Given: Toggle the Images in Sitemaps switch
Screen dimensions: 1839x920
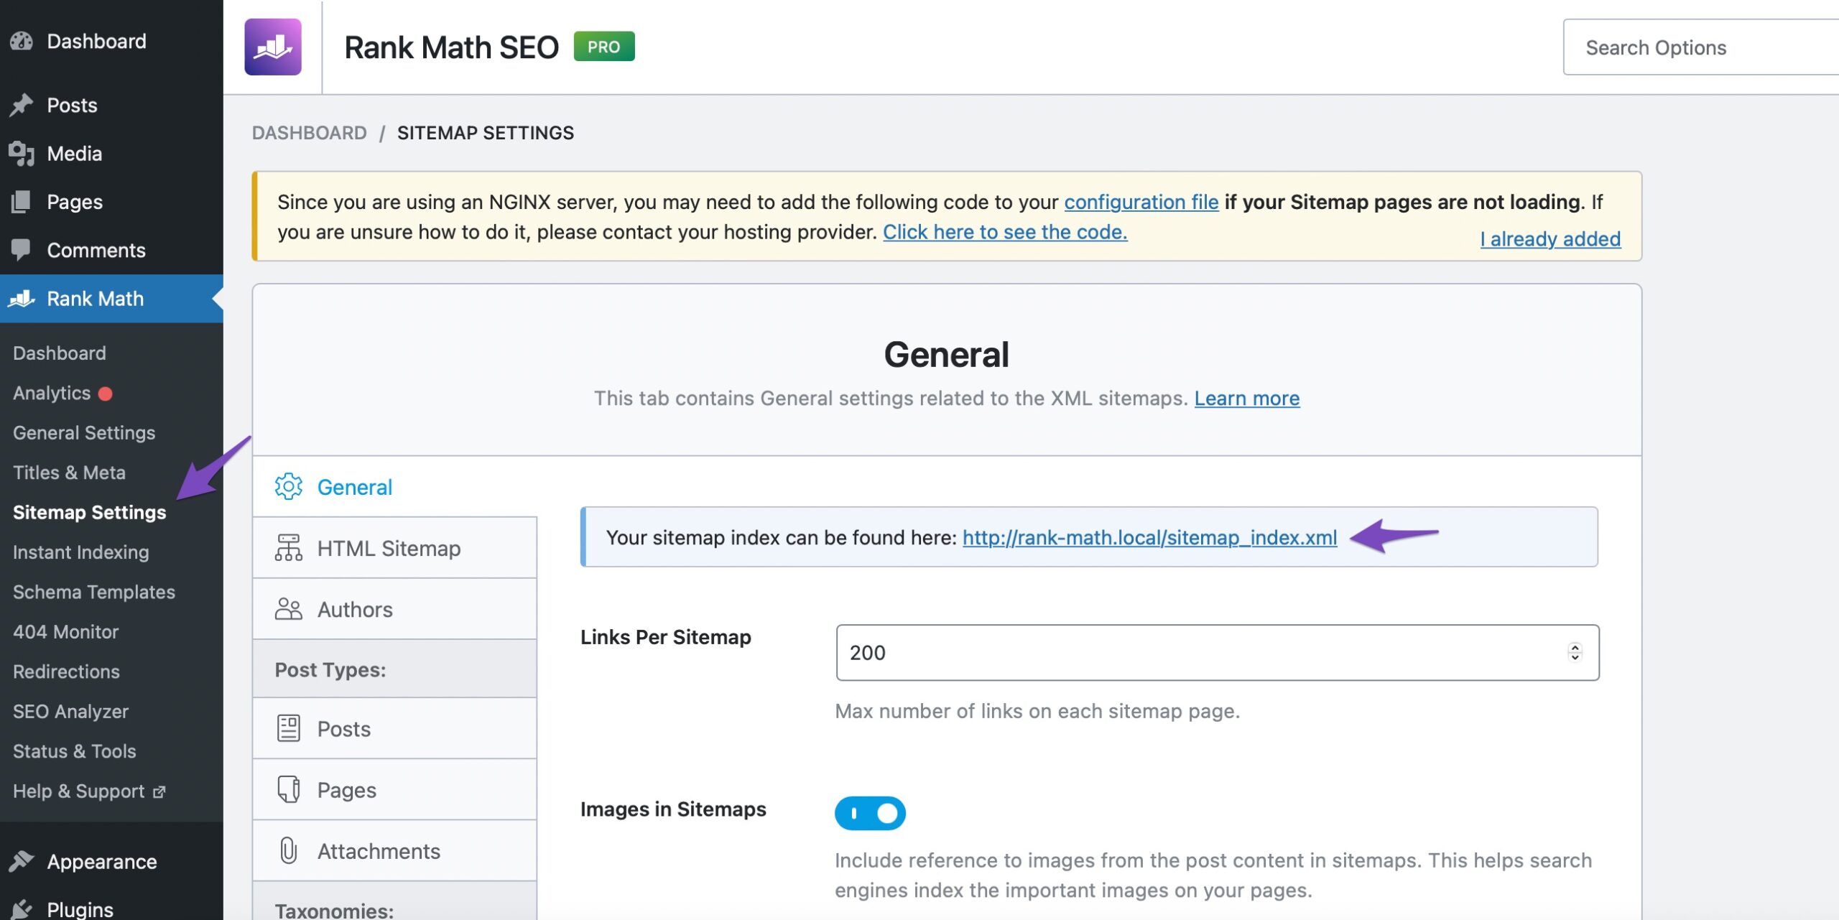Looking at the screenshot, I should tap(870, 813).
